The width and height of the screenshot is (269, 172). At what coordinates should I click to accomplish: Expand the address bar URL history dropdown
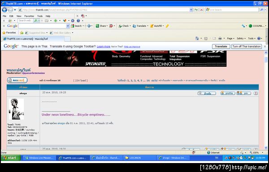[x=191, y=10]
